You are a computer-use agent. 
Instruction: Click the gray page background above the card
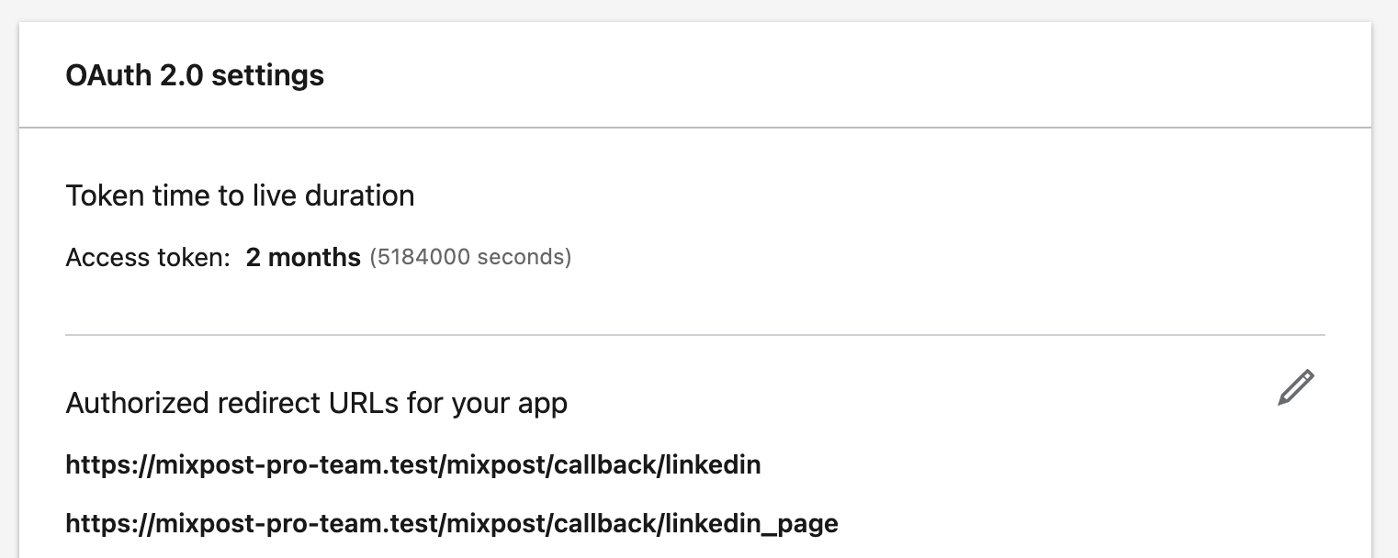tap(698, 10)
